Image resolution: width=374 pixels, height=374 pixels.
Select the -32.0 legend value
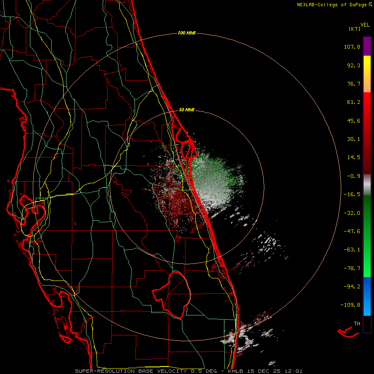352,213
